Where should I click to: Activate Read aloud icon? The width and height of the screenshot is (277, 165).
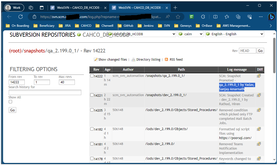pos(168,17)
